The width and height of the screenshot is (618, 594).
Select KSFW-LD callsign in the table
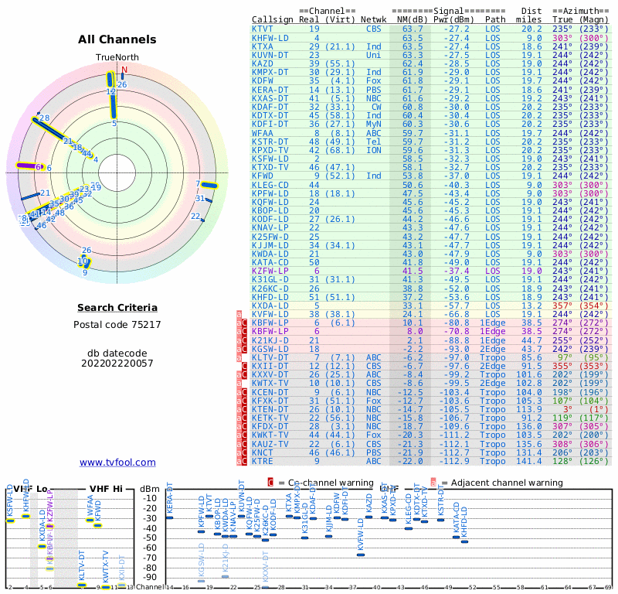(x=270, y=159)
